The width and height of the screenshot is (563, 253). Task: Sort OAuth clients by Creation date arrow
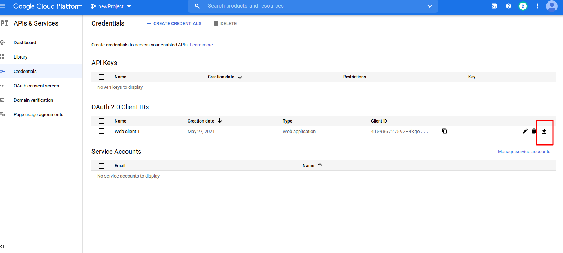(x=220, y=121)
